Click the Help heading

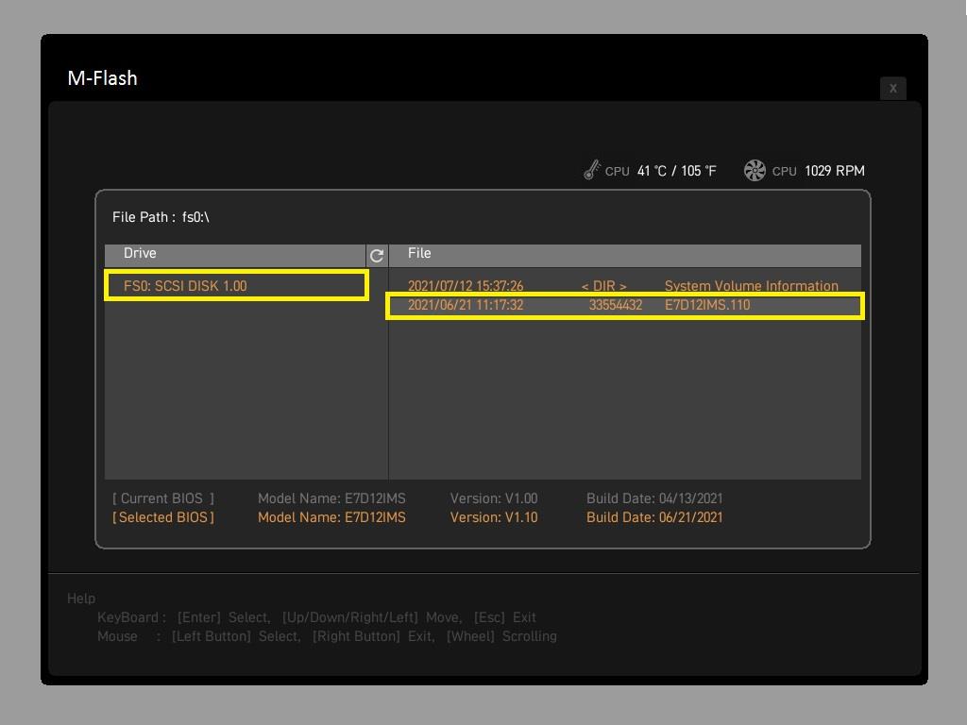tap(81, 599)
